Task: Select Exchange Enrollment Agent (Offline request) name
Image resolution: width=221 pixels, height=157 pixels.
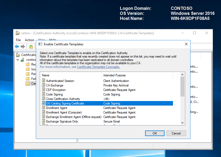Action: tap(74, 117)
